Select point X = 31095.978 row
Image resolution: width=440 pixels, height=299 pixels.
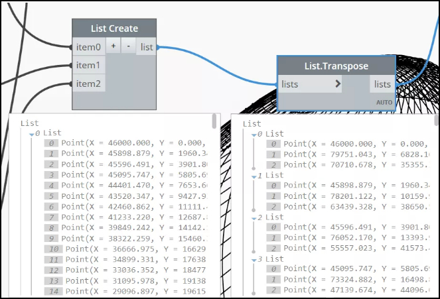point(125,281)
